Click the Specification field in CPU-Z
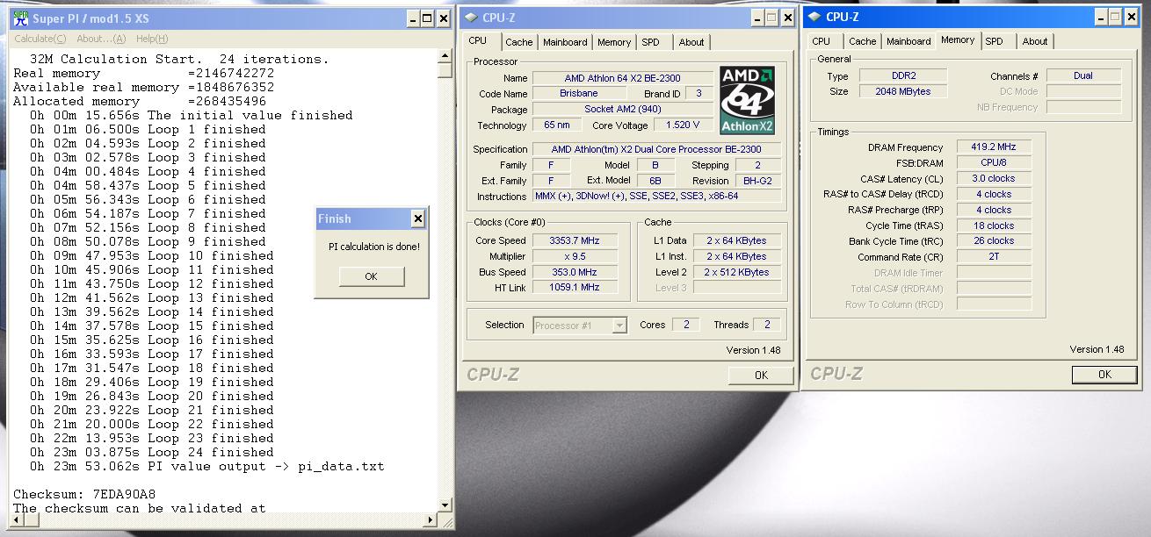The width and height of the screenshot is (1151, 537). pos(656,149)
